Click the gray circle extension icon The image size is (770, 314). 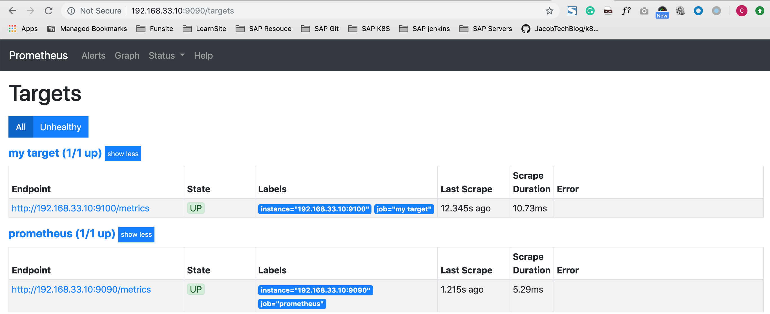(x=716, y=11)
